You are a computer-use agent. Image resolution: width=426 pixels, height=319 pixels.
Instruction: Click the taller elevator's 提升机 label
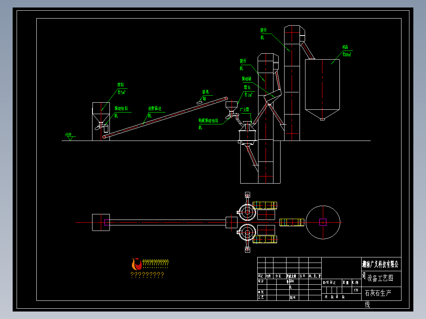(x=264, y=34)
